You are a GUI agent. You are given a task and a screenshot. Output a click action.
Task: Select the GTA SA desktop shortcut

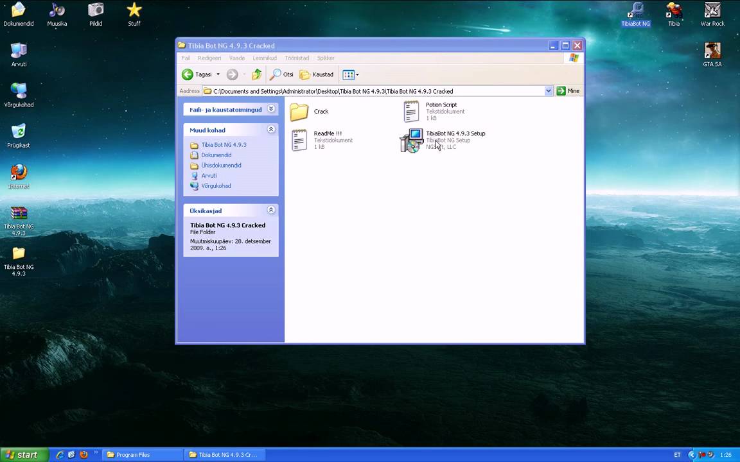coord(712,55)
